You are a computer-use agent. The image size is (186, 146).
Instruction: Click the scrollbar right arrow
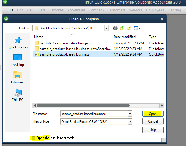click(x=162, y=105)
